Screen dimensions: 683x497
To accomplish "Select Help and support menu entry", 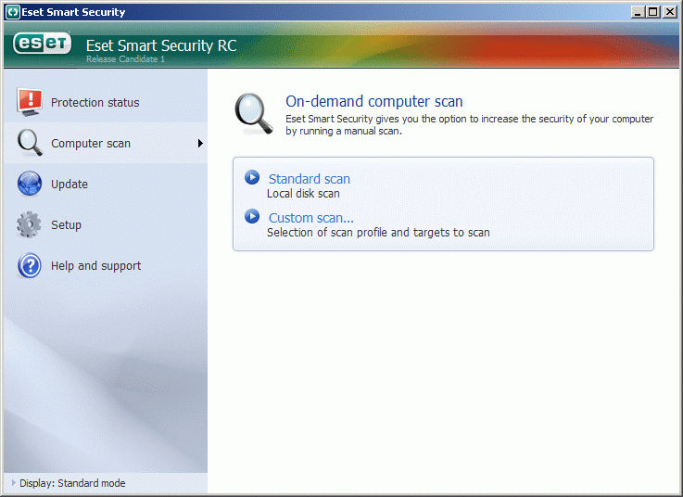I will [x=95, y=265].
